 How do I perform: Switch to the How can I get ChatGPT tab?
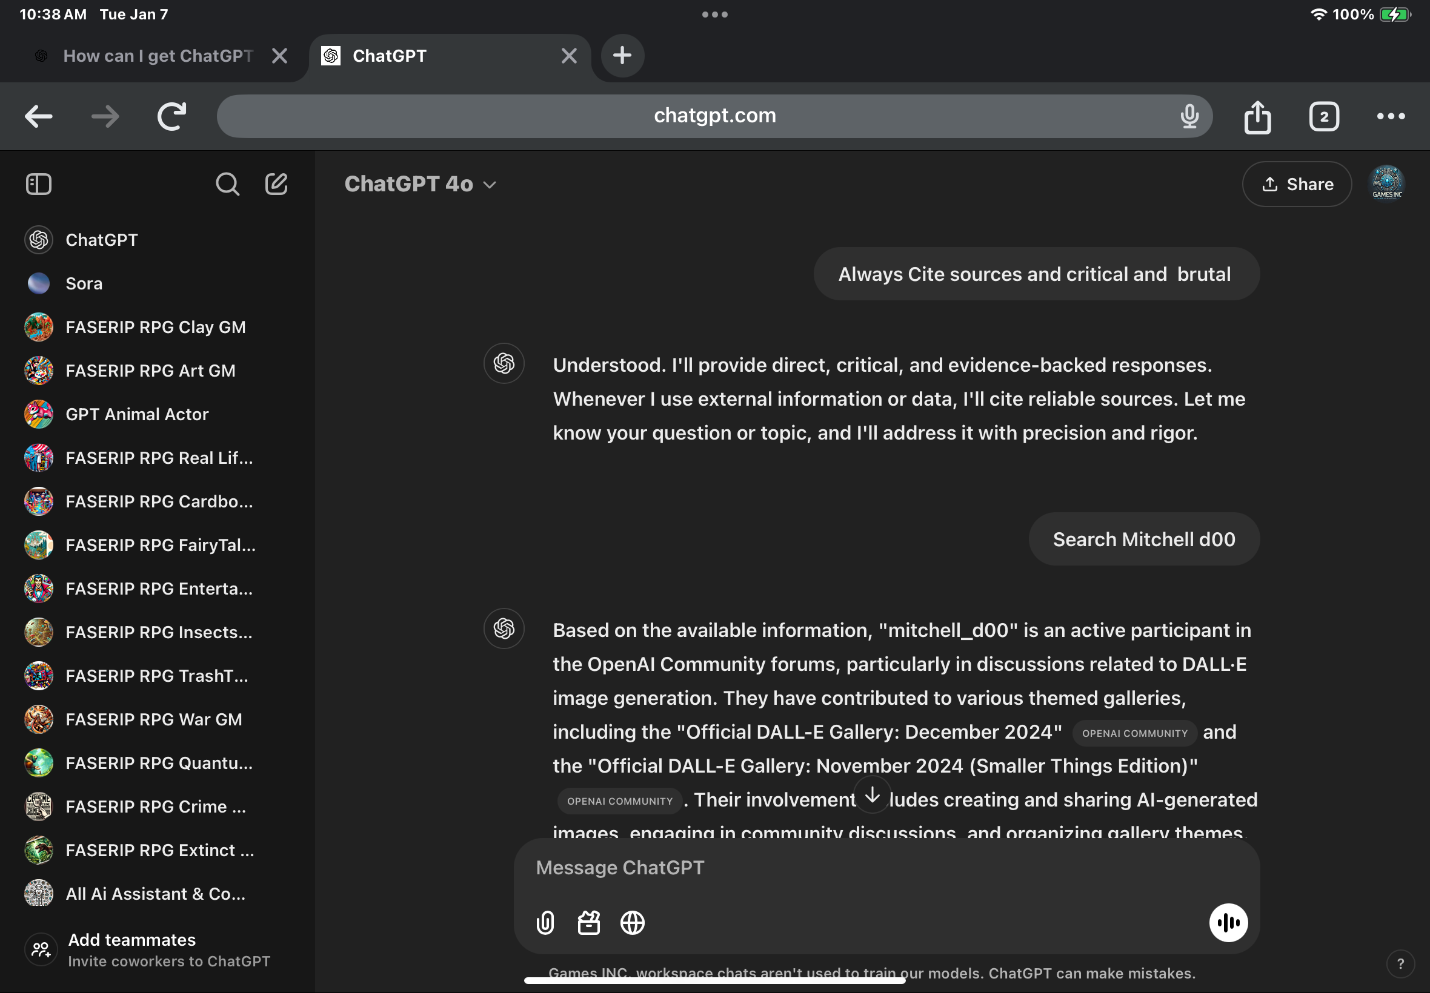point(157,55)
